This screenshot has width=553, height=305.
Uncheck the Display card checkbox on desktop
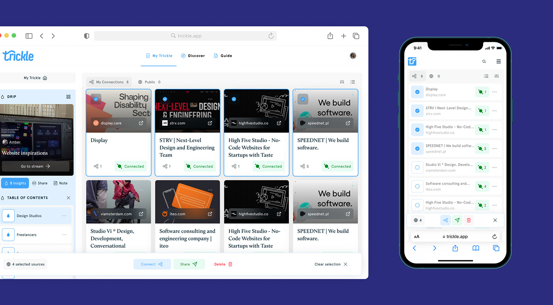(x=96, y=99)
